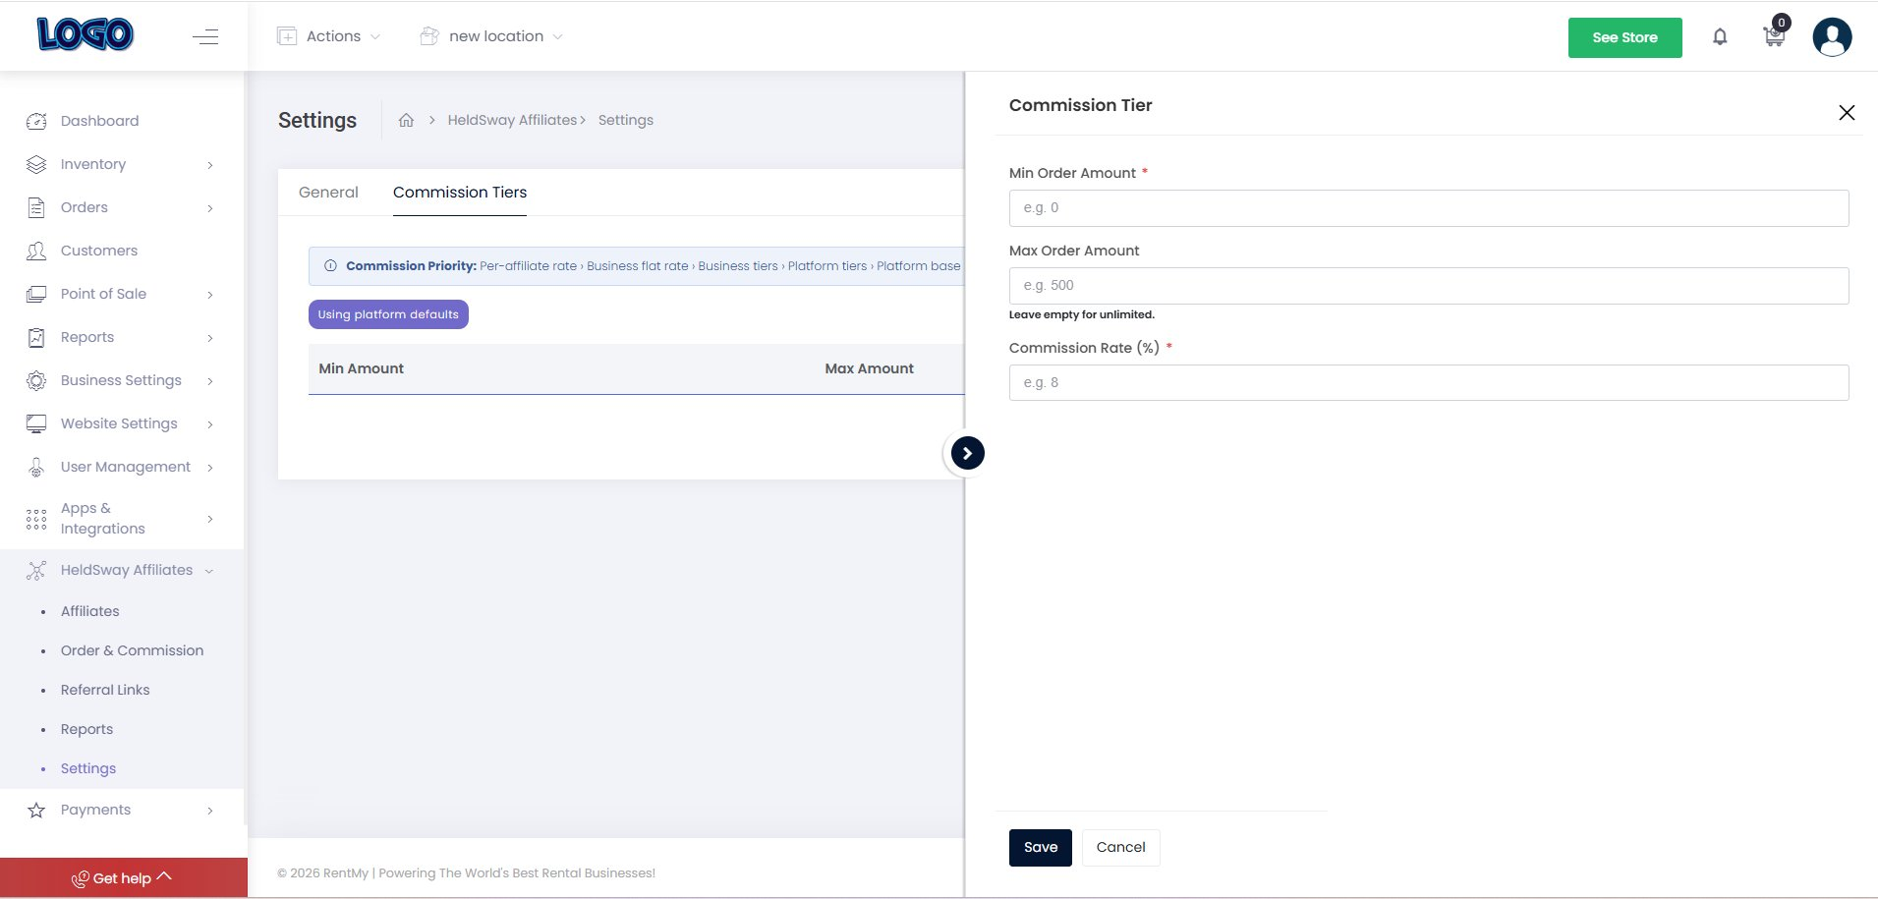
Task: Click the HeldSway Affiliates network icon
Action: 36,570
